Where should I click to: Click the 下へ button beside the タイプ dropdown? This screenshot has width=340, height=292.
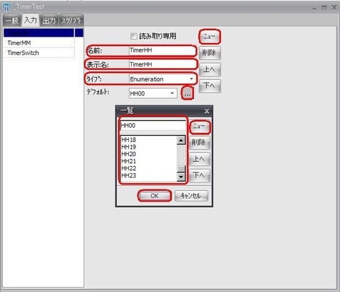click(210, 86)
